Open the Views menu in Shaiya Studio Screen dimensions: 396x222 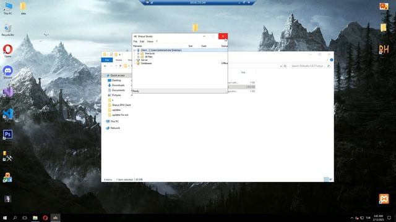pos(150,41)
